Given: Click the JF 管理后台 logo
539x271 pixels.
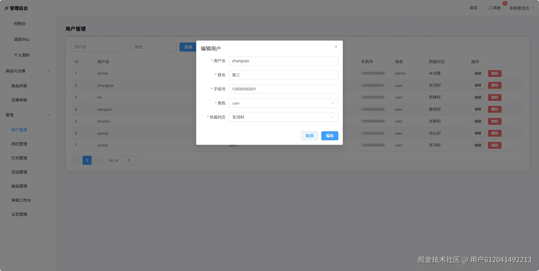Looking at the screenshot, I should coord(16,8).
